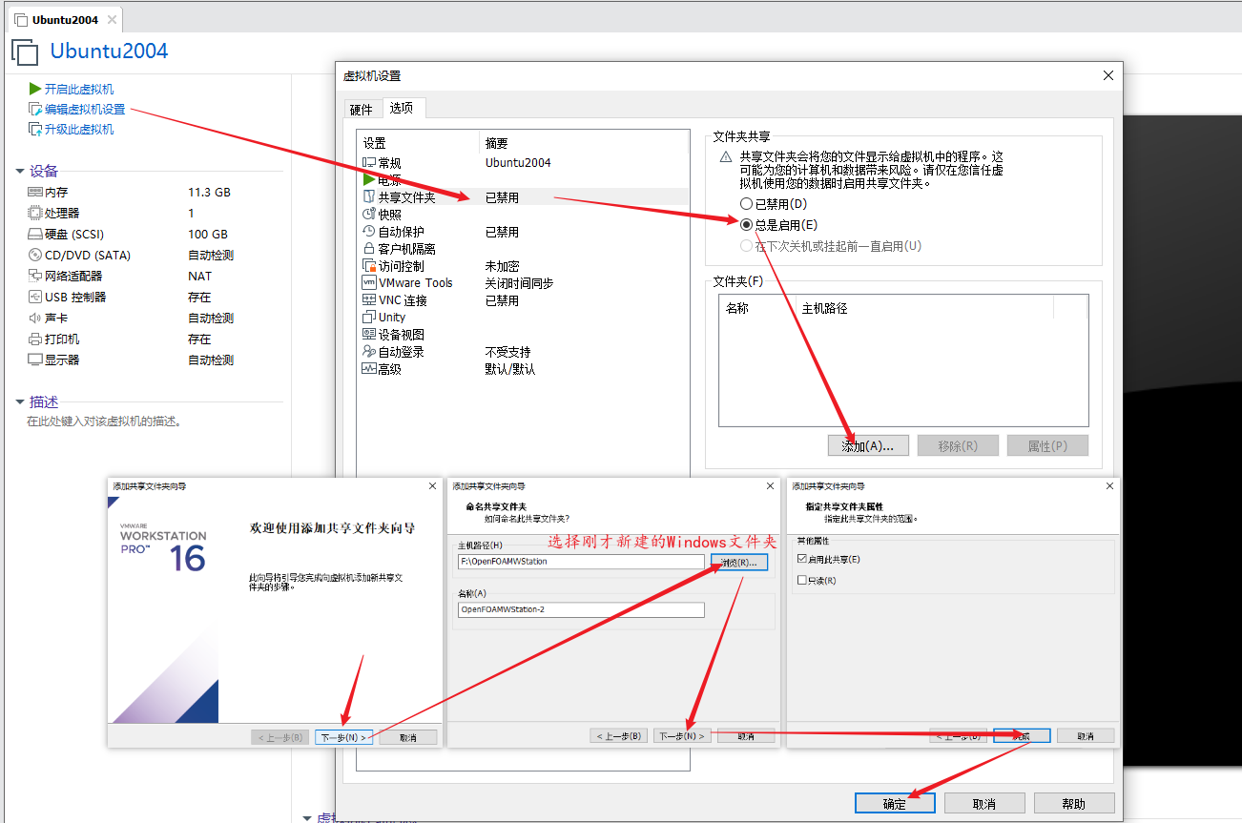The height and width of the screenshot is (823, 1242).
Task: Click the 设置 column header
Action: click(417, 143)
